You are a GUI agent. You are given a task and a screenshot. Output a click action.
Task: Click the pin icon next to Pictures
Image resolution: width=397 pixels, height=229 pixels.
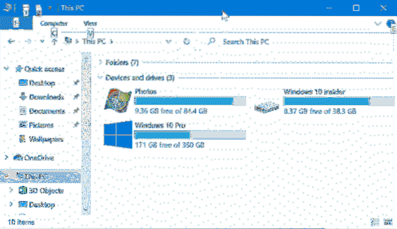click(76, 124)
